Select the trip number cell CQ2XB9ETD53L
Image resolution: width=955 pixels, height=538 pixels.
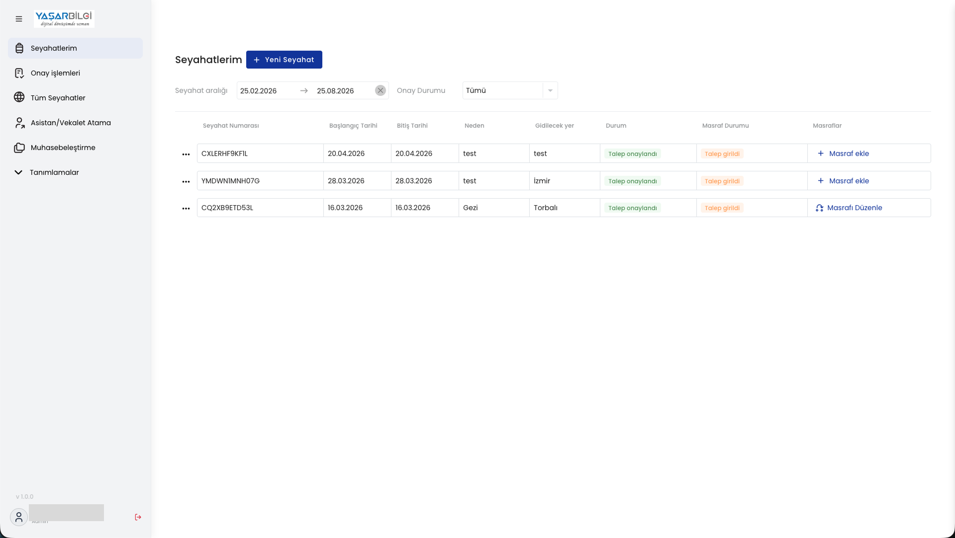pyautogui.click(x=260, y=208)
